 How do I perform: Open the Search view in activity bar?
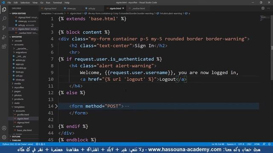click(4, 19)
